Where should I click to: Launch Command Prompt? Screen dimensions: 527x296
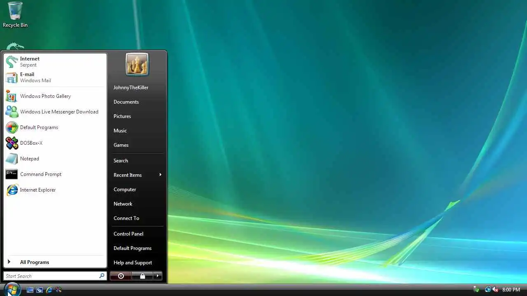[x=55, y=174]
